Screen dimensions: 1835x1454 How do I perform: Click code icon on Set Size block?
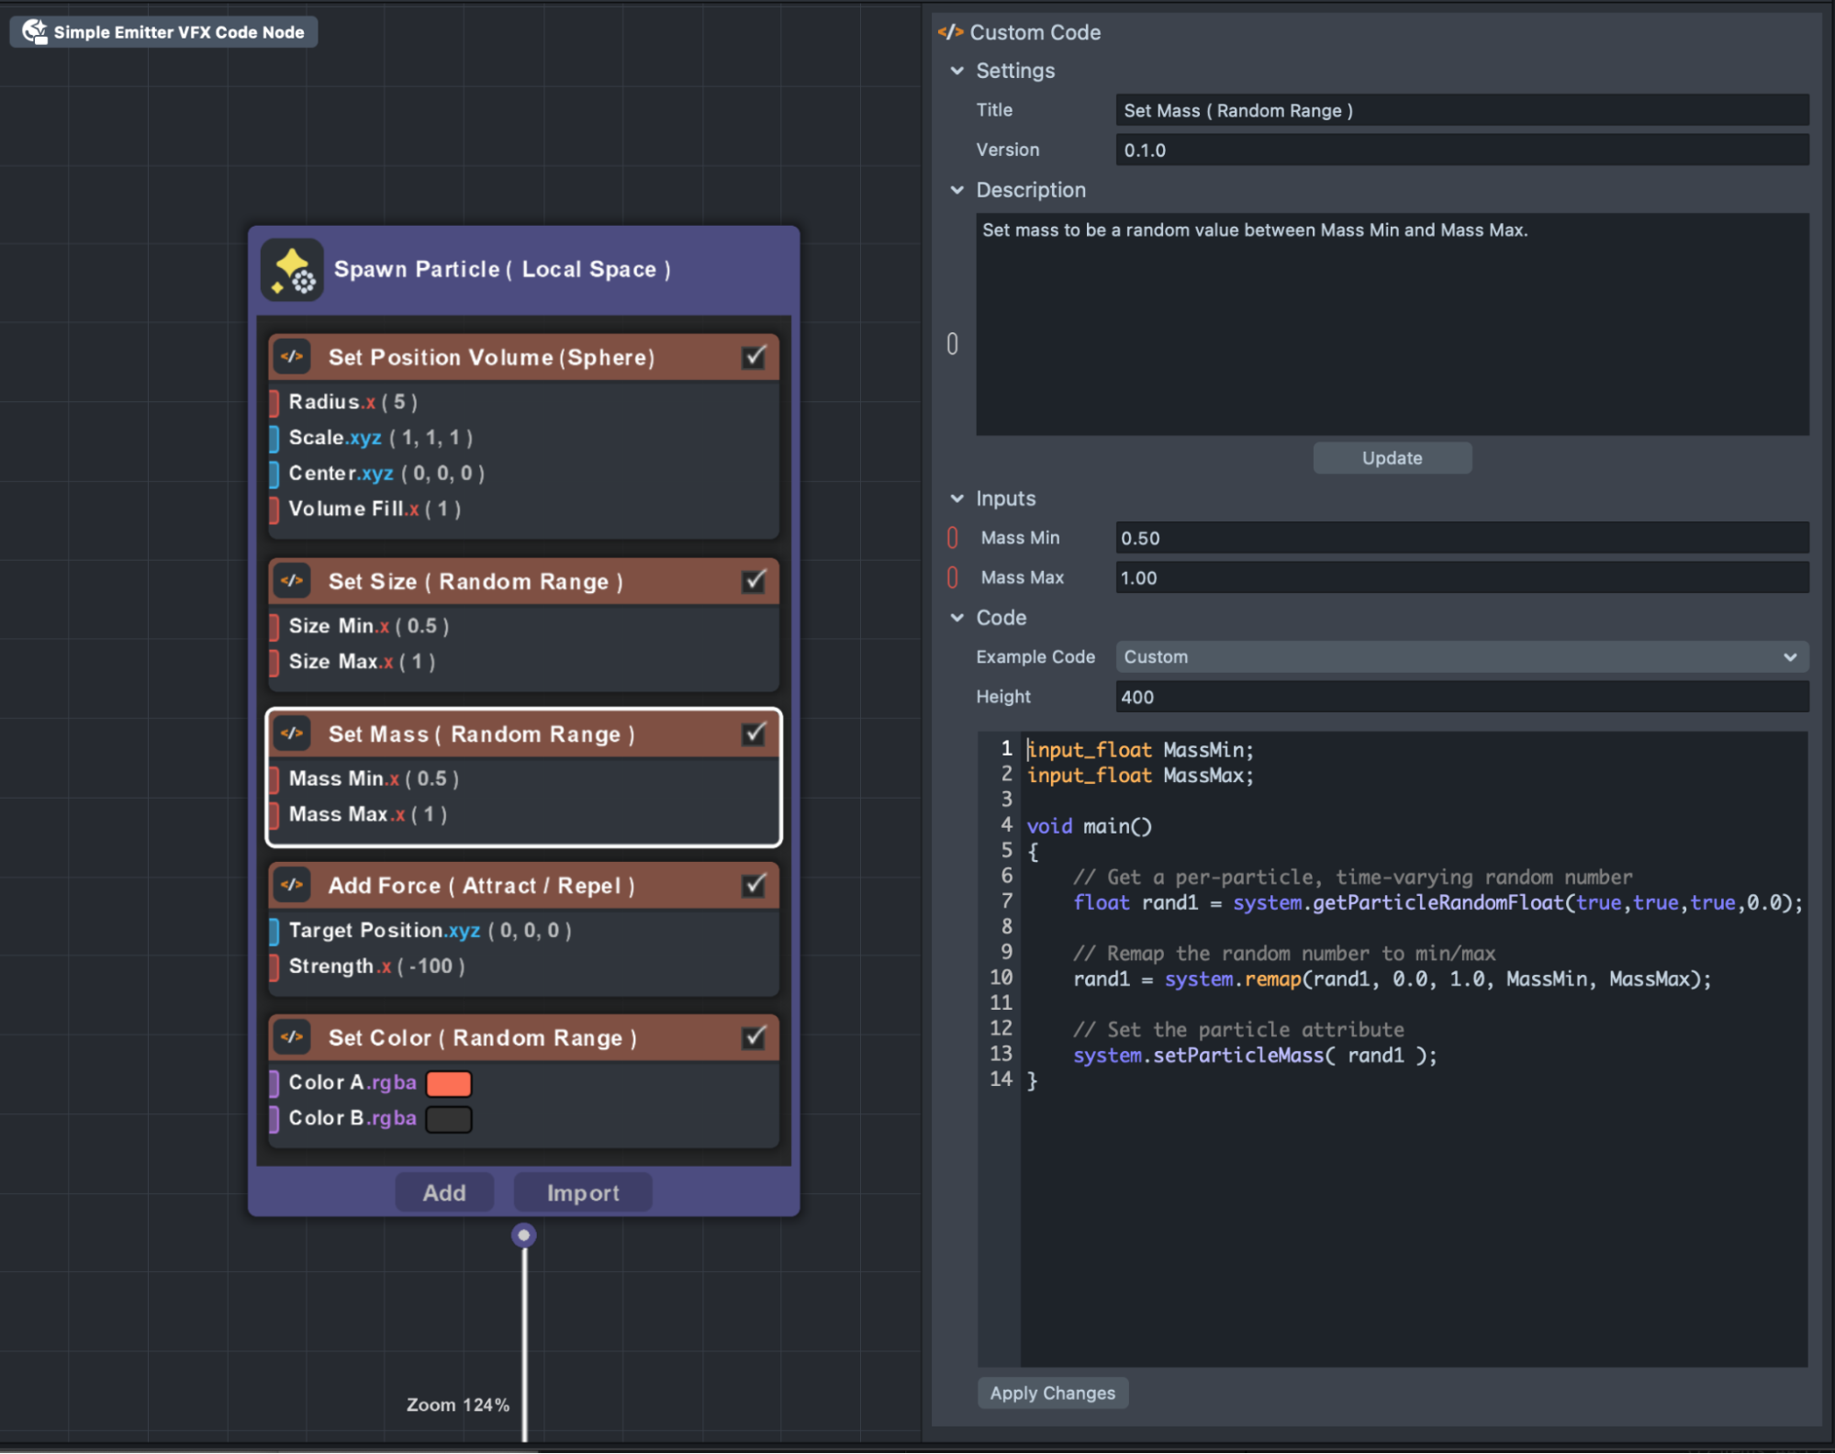click(292, 581)
